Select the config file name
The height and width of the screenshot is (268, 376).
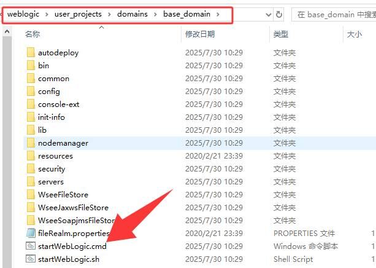point(49,92)
